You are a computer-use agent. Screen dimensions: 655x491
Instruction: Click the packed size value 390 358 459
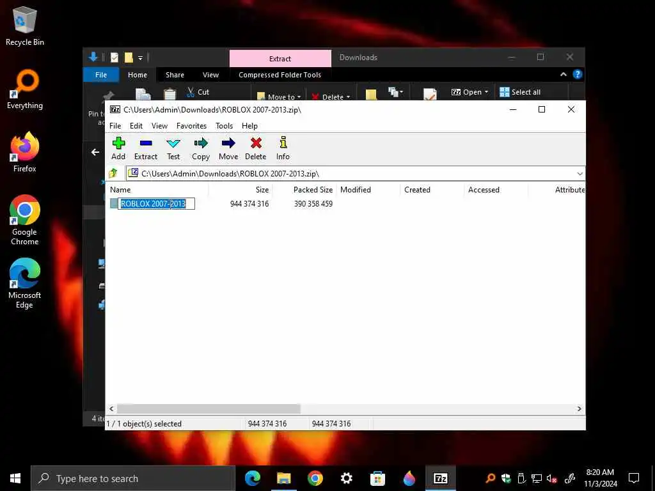tap(313, 204)
